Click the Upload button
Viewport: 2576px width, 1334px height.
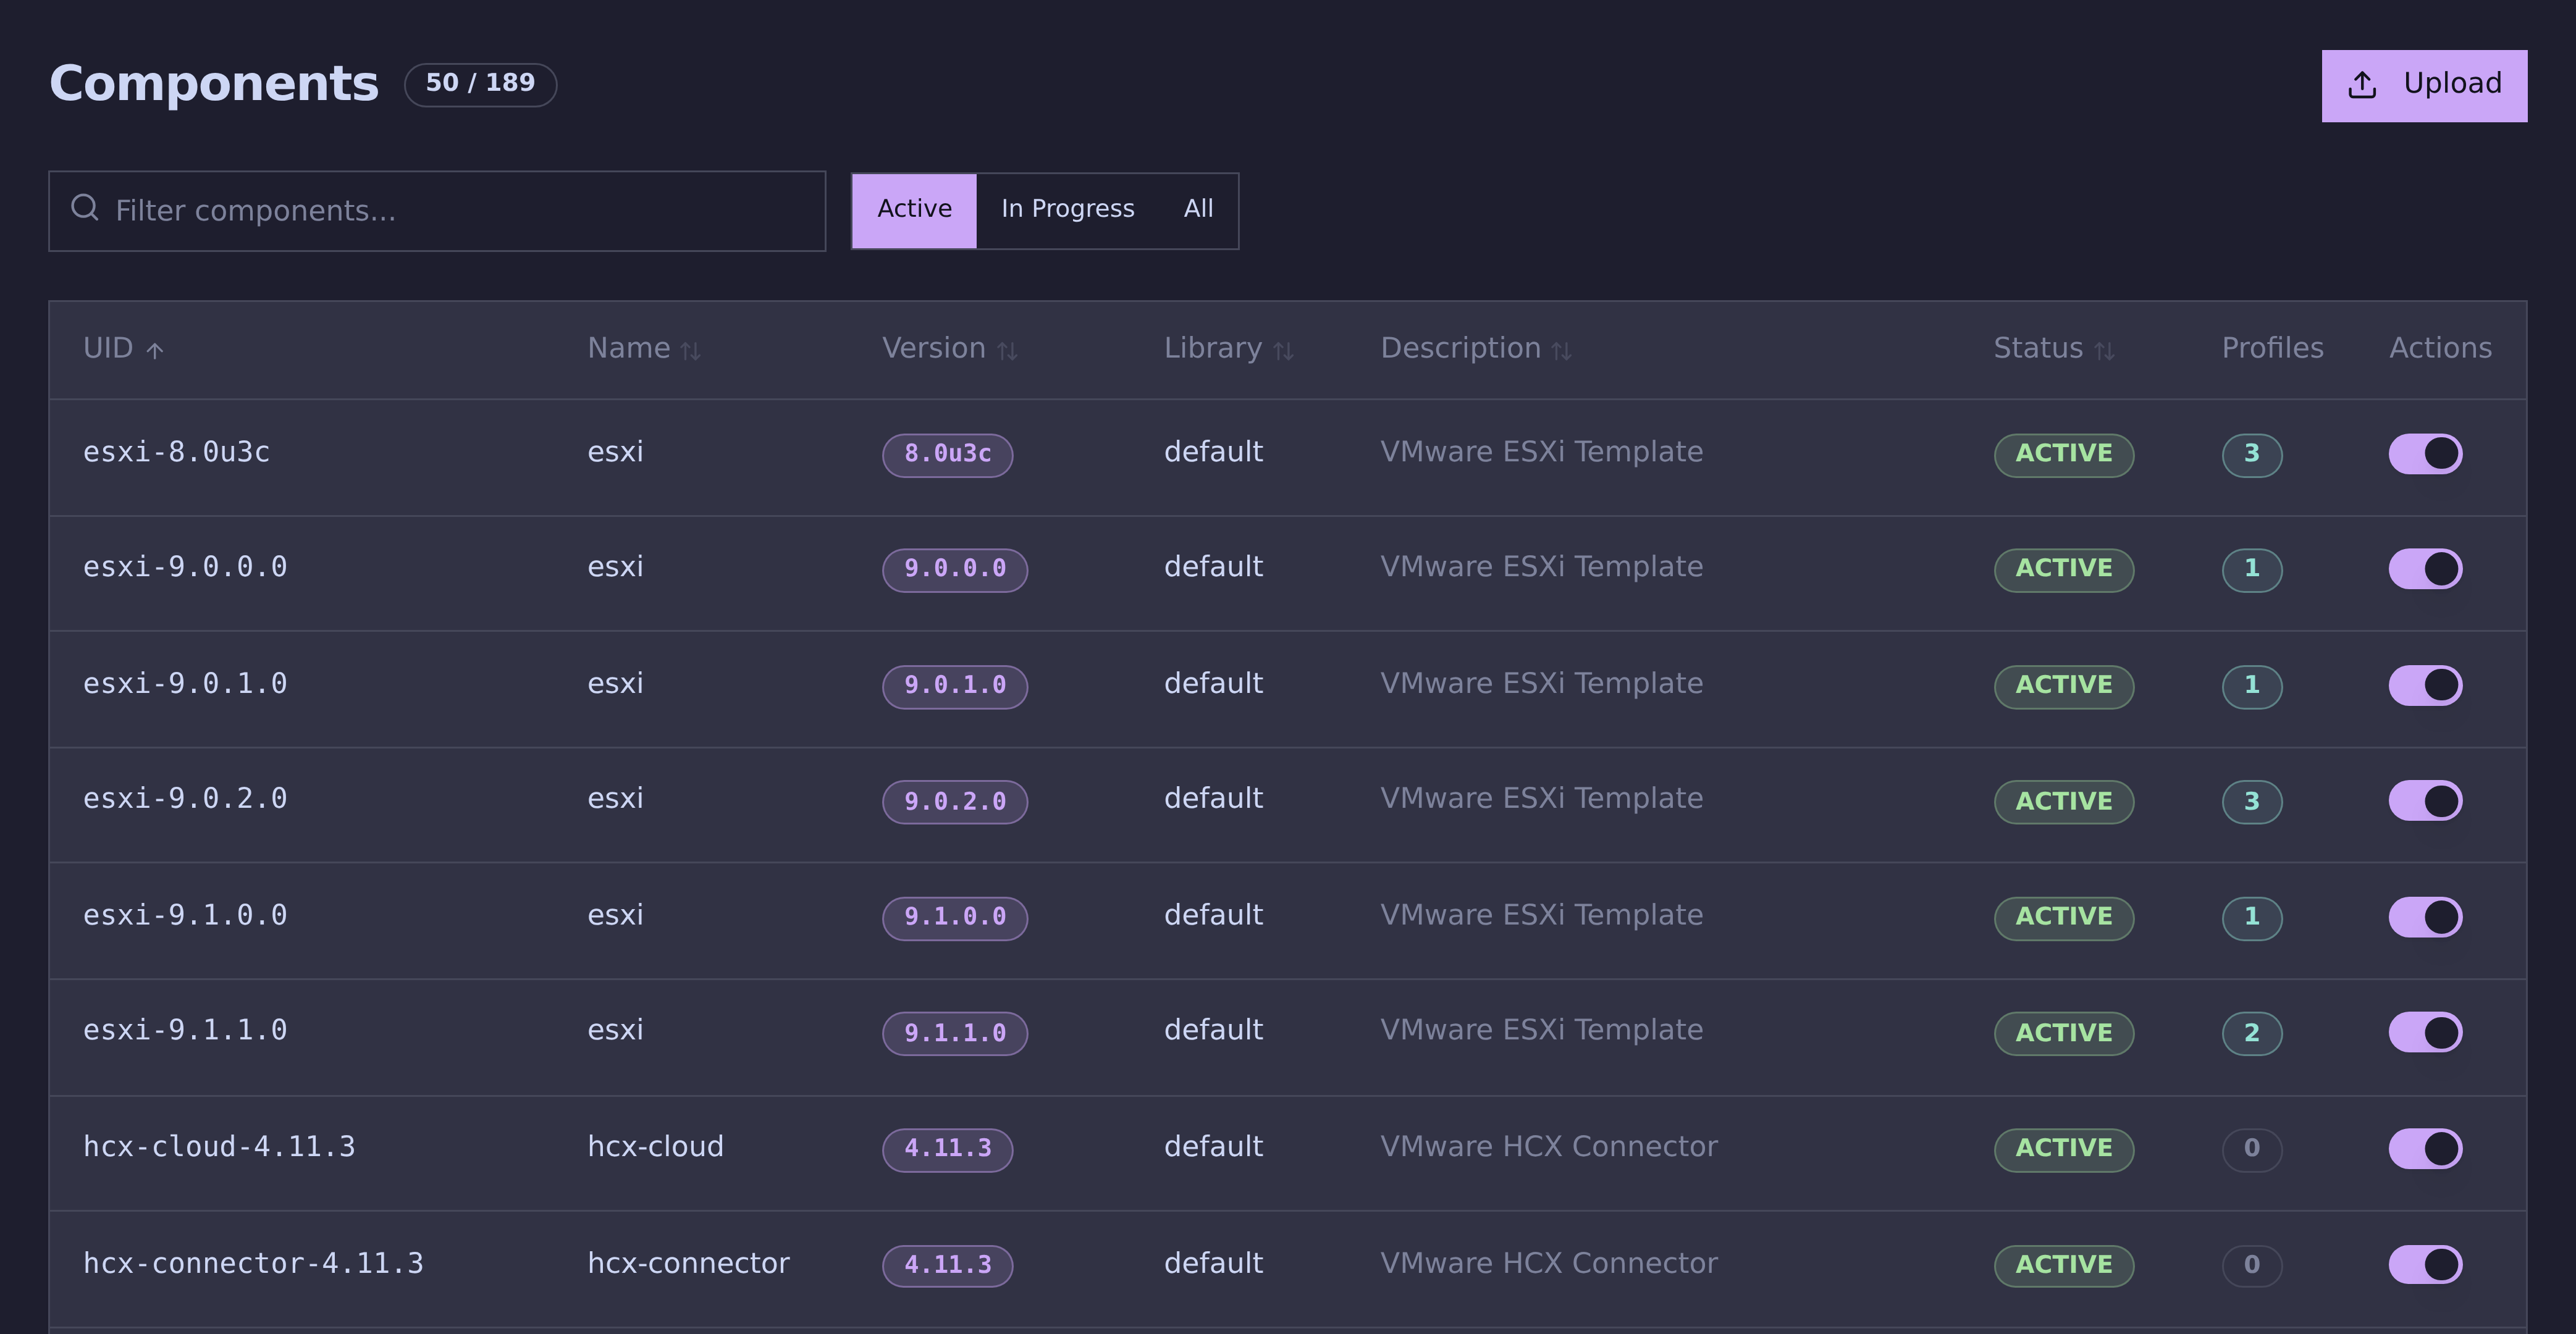(x=2424, y=86)
